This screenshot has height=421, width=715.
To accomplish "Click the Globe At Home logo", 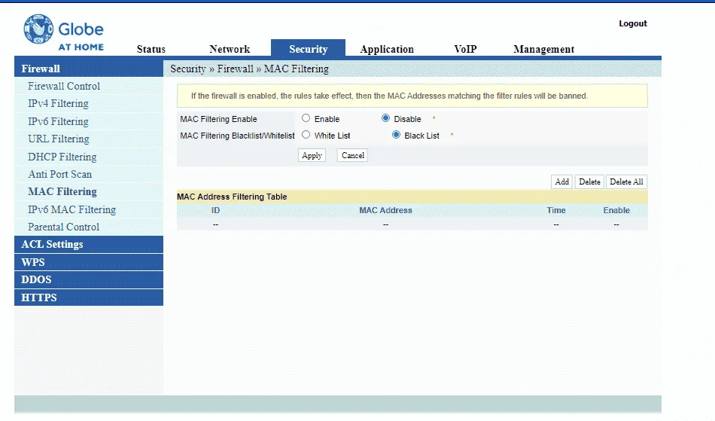I will tap(64, 32).
